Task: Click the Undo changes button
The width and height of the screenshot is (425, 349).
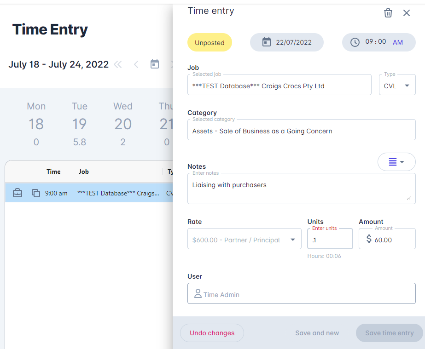Action: (x=212, y=332)
